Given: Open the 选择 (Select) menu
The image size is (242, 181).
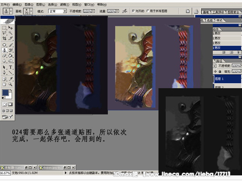Looking at the screenshot, I should (52, 5).
